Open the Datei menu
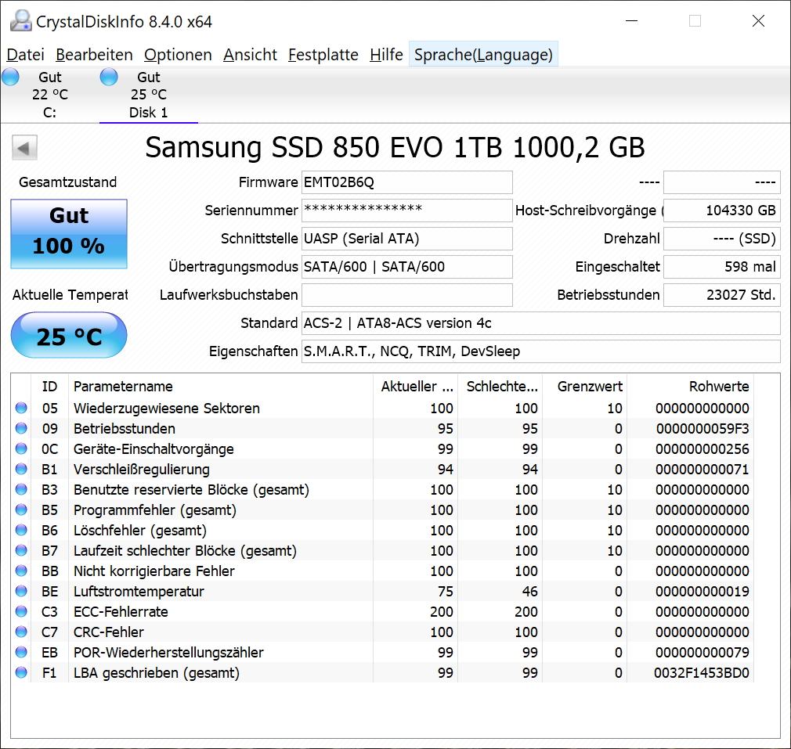The image size is (791, 749). tap(25, 55)
